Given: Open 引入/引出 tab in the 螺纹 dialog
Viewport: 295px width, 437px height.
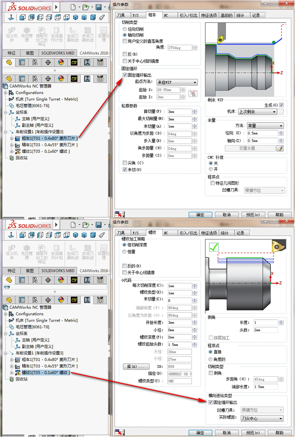Looking at the screenshot, I should pos(188,233).
